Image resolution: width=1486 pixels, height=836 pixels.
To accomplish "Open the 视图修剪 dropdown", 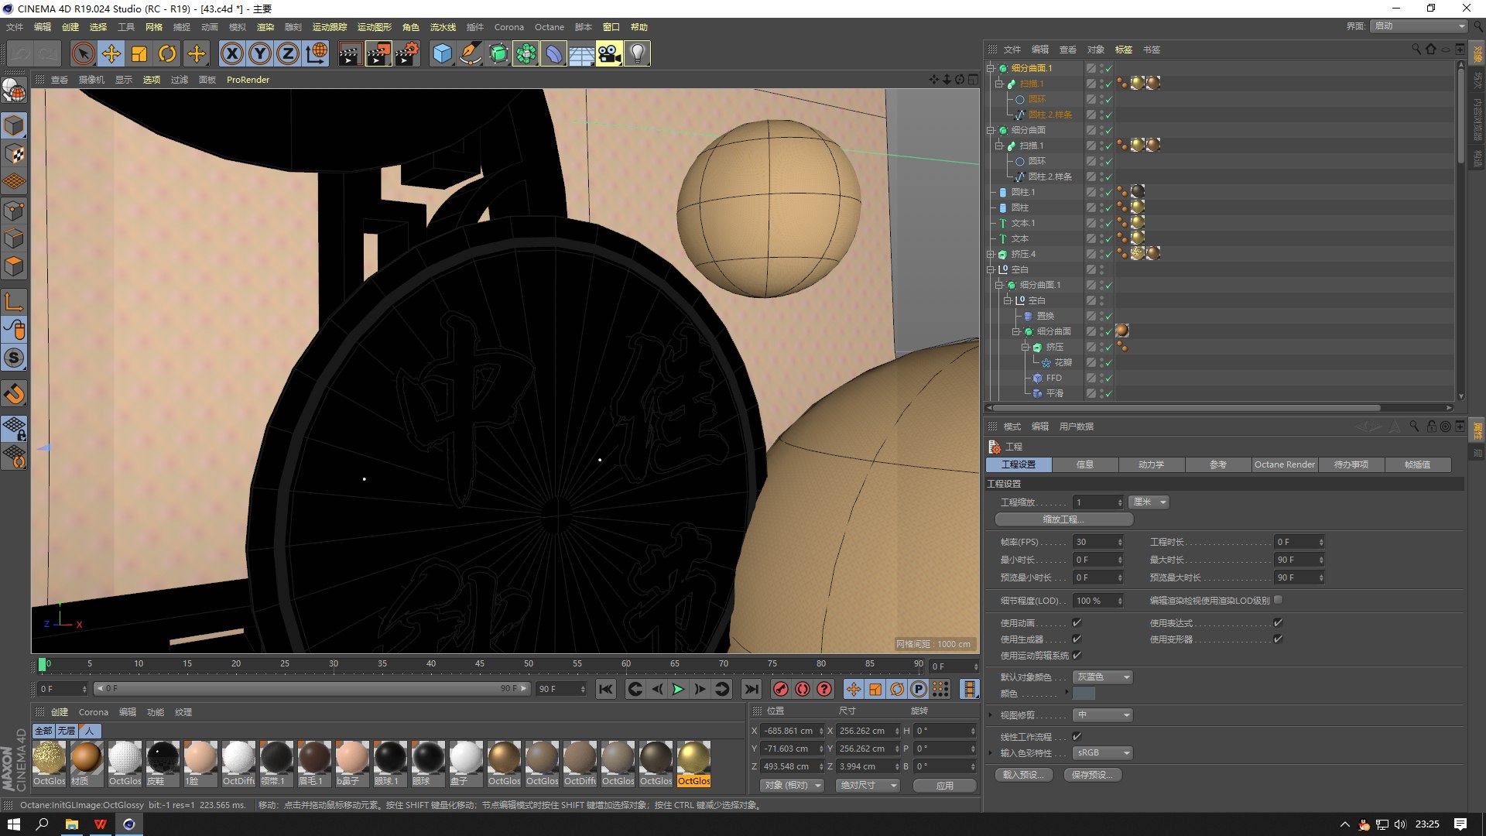I will pos(1103,715).
